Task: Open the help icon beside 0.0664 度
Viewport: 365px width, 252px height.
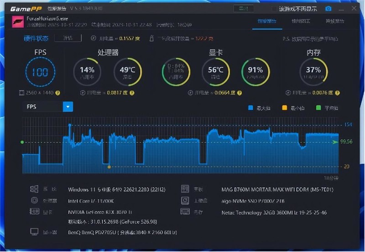Action: 239,93
